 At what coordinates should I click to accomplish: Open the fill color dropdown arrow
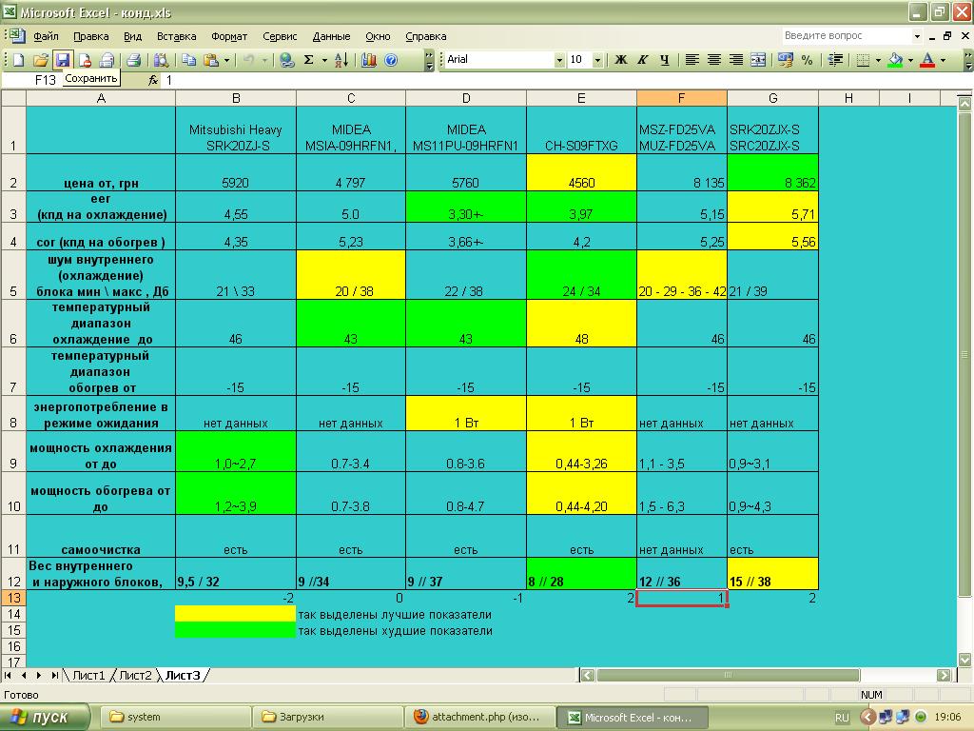point(910,60)
